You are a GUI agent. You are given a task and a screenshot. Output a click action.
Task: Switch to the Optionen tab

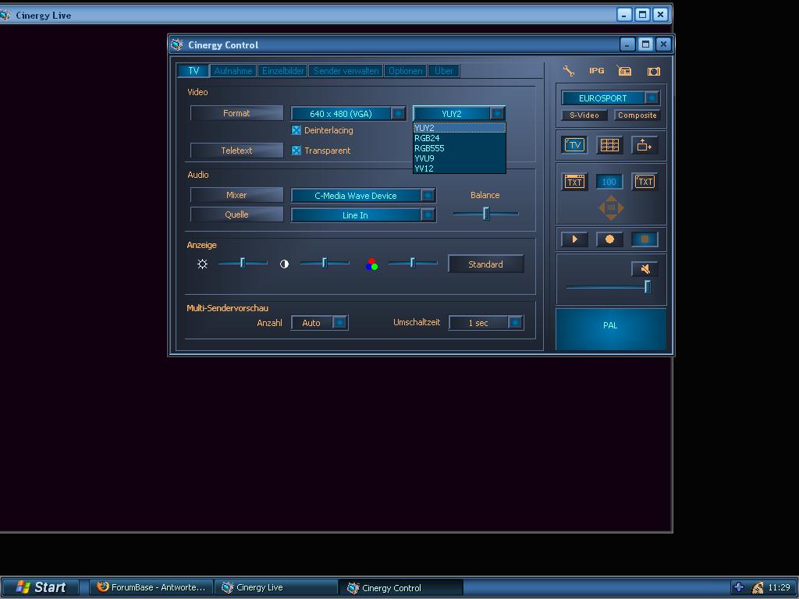coord(406,71)
